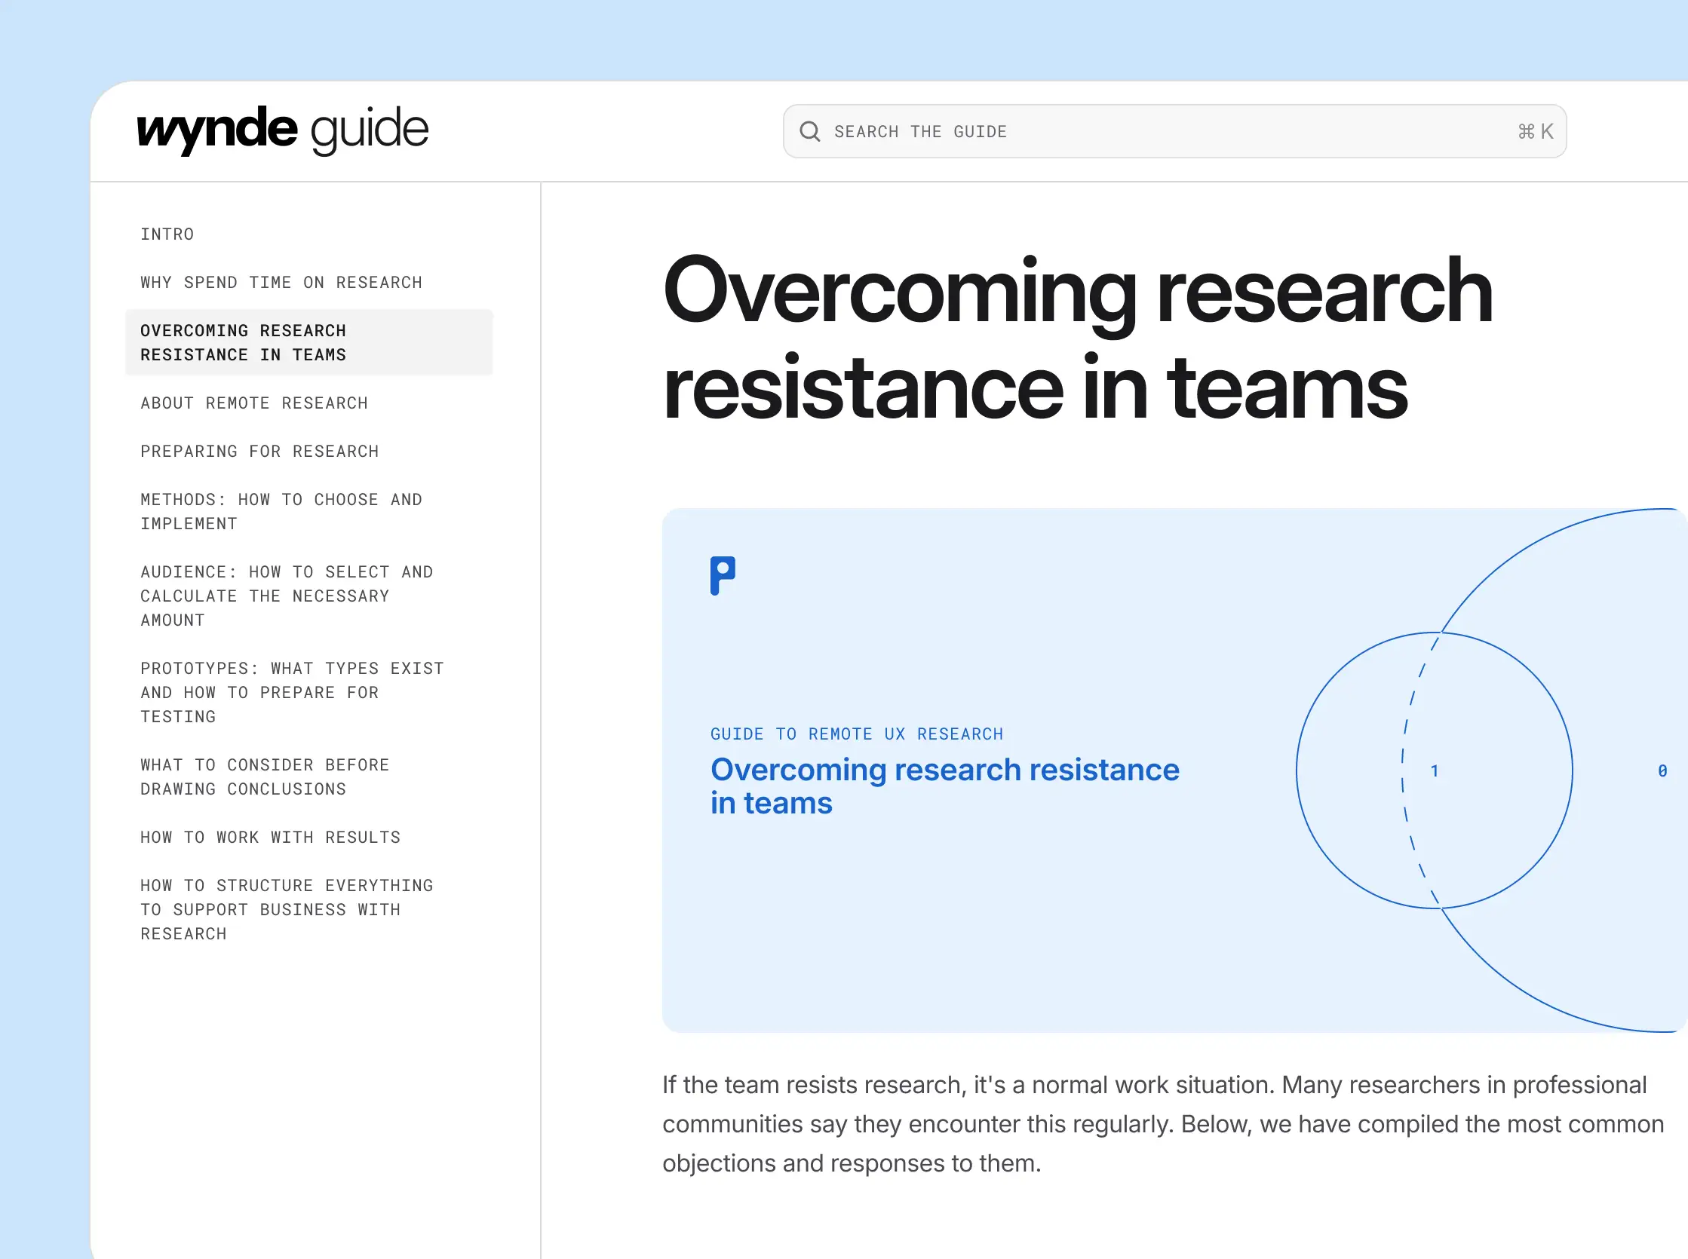Click the wynde guide logo
The image size is (1688, 1259).
point(282,130)
